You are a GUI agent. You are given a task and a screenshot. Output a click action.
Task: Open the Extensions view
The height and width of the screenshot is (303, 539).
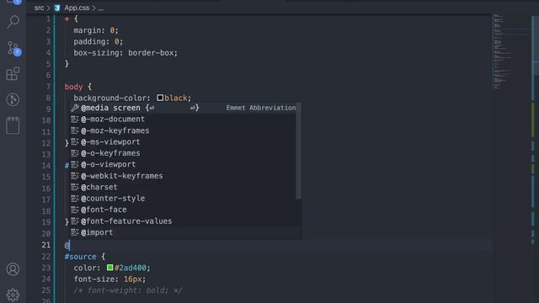point(13,73)
